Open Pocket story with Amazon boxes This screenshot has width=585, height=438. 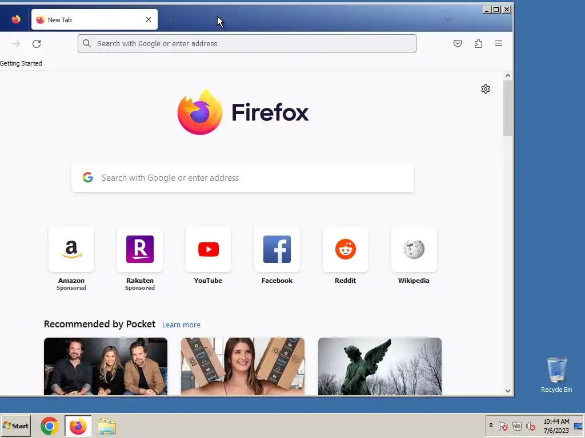(x=242, y=367)
